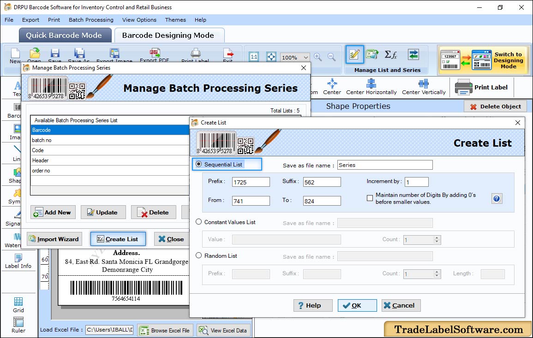Click the fit-to-window zoom icon
Image resolution: width=533 pixels, height=338 pixels.
[271, 57]
